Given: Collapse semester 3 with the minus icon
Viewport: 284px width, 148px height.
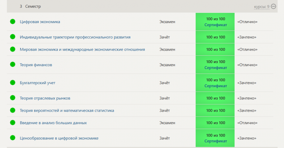Looking at the screenshot, I should pyautogui.click(x=273, y=7).
